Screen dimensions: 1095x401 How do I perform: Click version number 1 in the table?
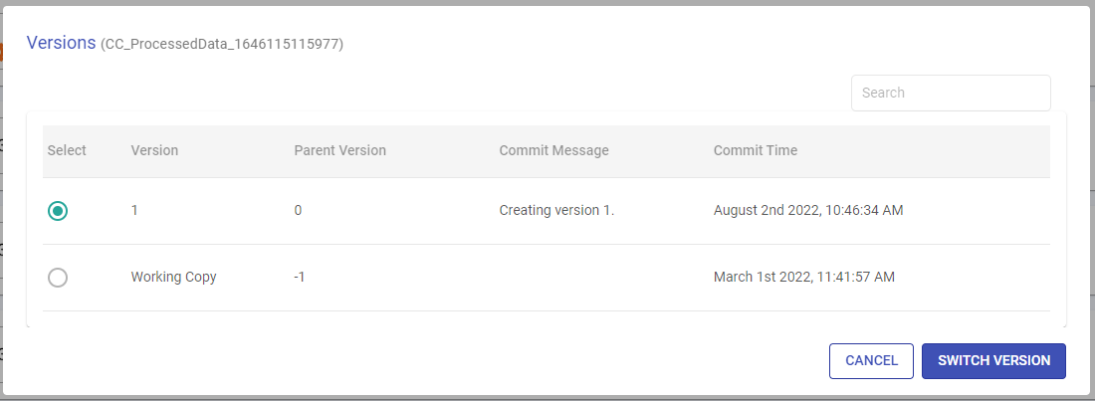point(134,210)
